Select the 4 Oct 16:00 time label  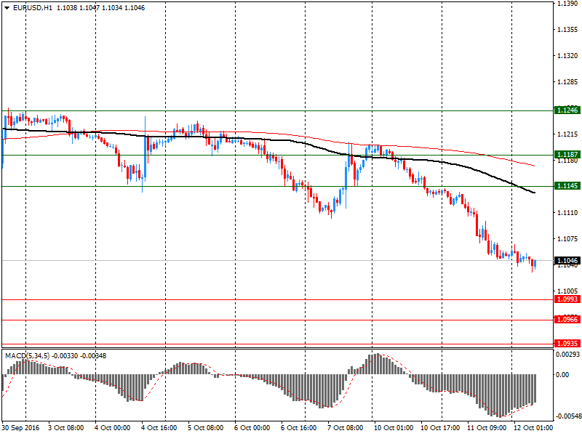[159, 428]
